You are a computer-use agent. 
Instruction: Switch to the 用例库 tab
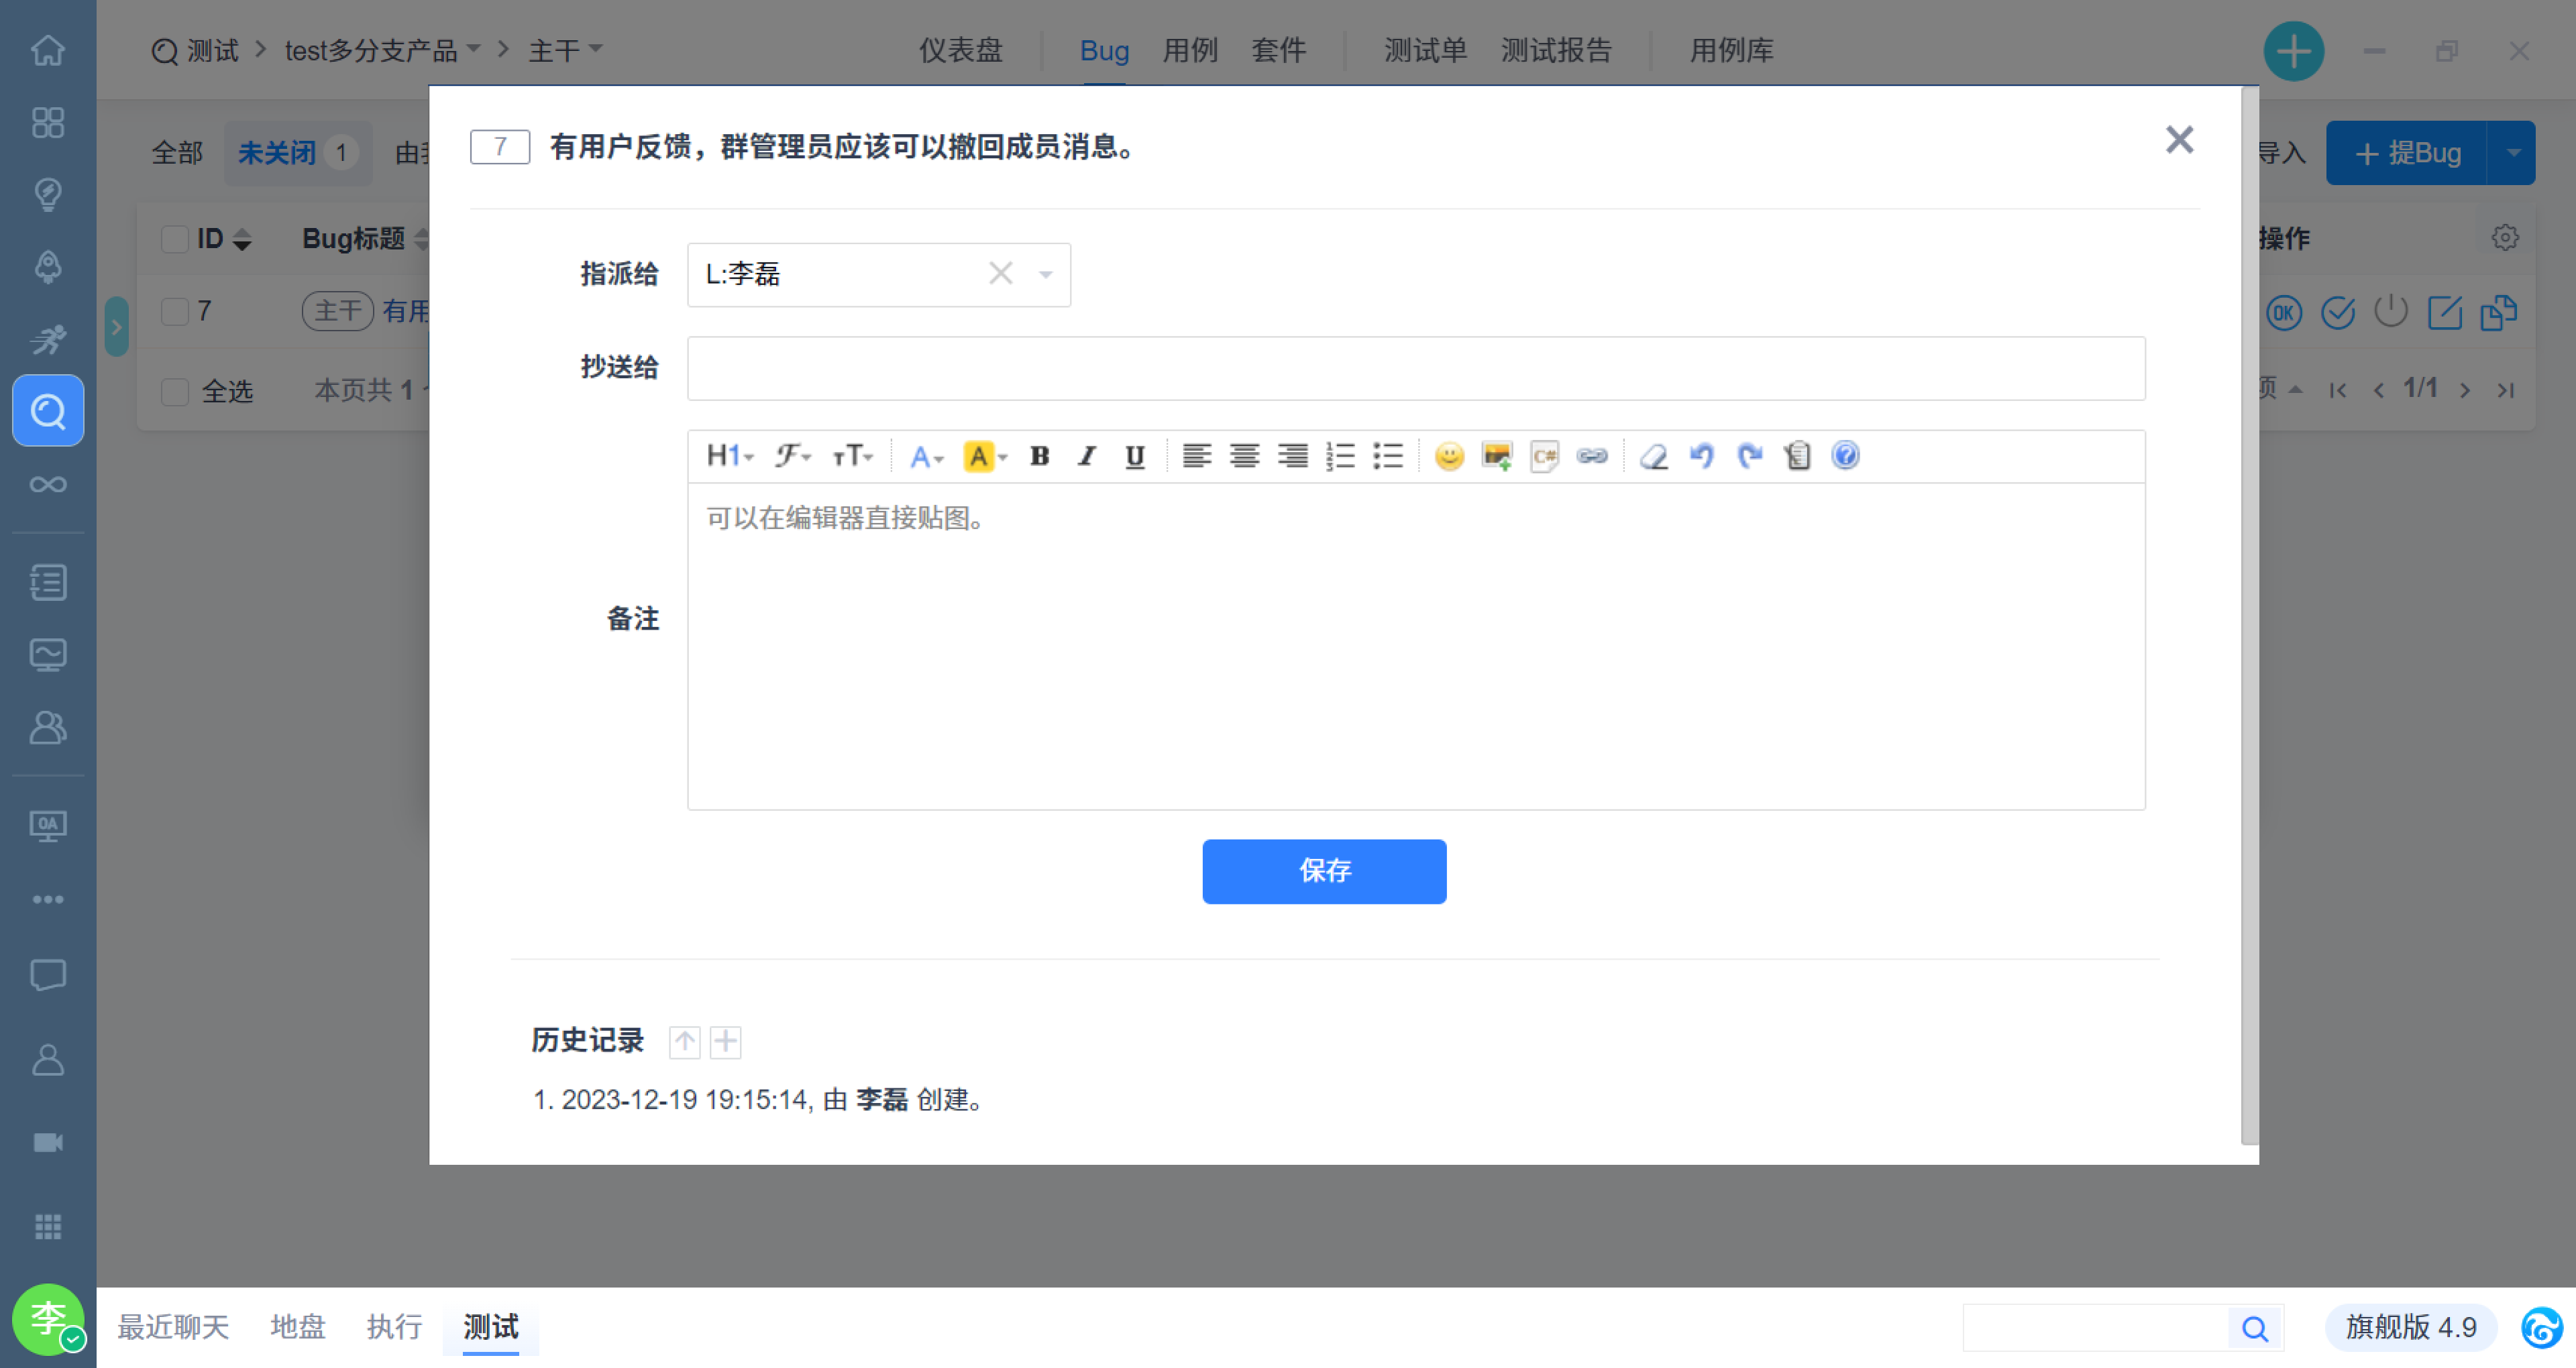click(1731, 50)
